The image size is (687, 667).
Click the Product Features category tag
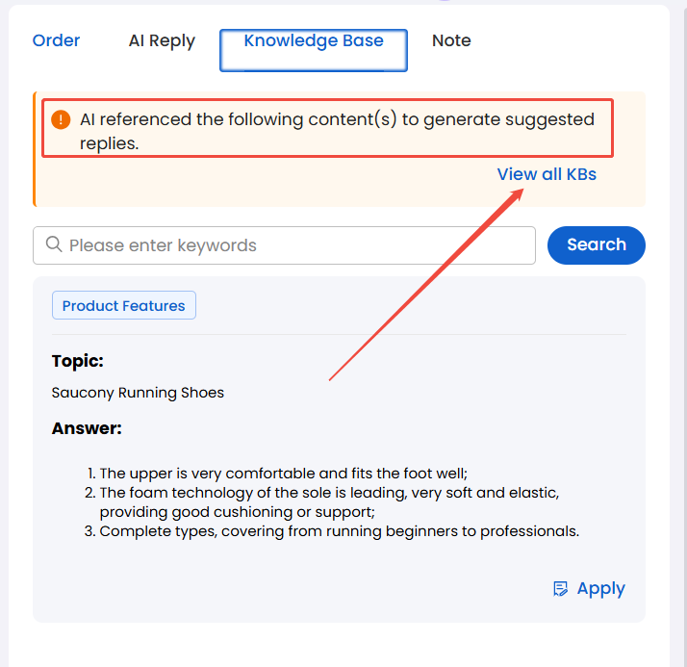tap(124, 305)
